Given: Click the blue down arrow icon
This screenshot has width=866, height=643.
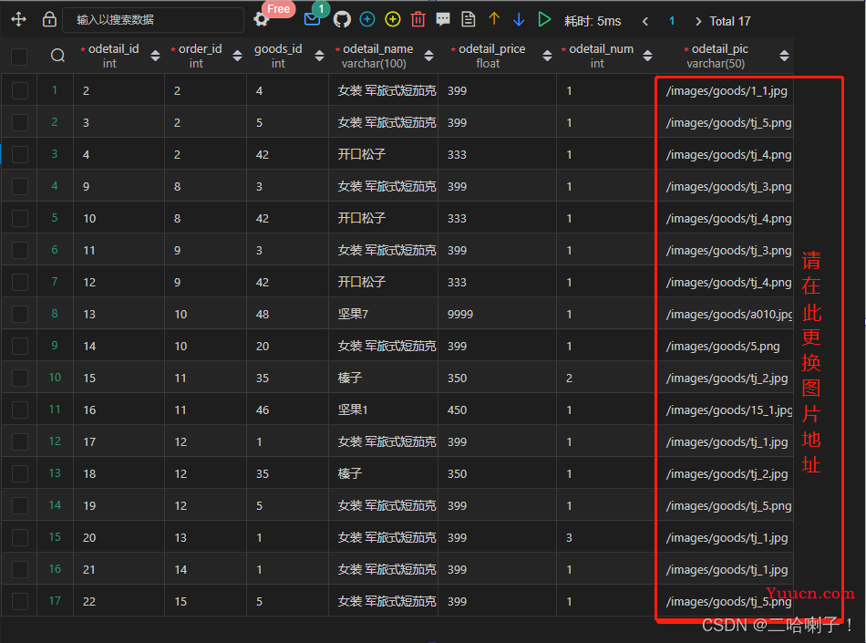Looking at the screenshot, I should pos(519,20).
